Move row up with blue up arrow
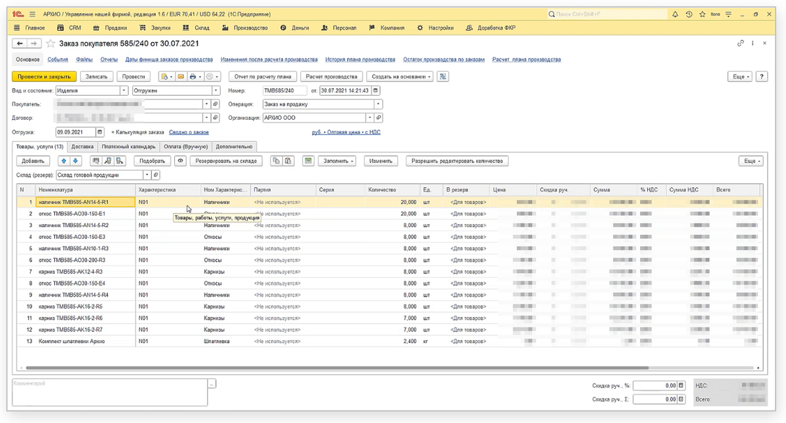 click(64, 160)
